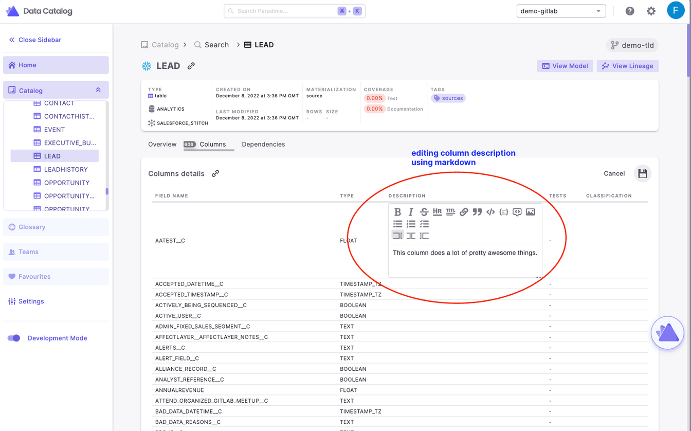Open the help question mark icon

(630, 11)
